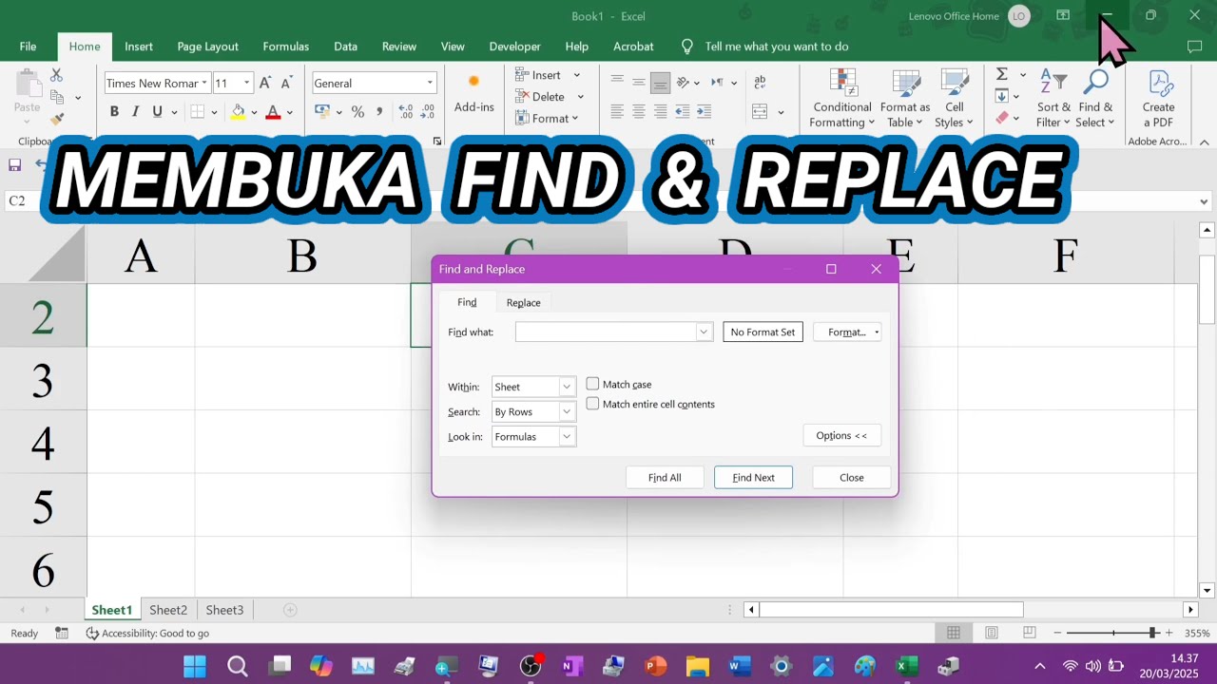This screenshot has width=1217, height=684.
Task: Enable Match entire cell contents checkbox
Action: coord(592,404)
